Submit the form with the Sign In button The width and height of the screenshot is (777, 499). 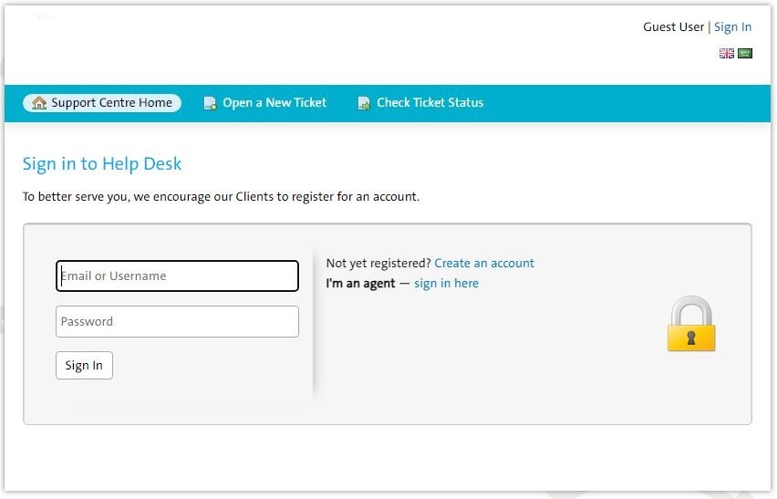click(x=84, y=365)
